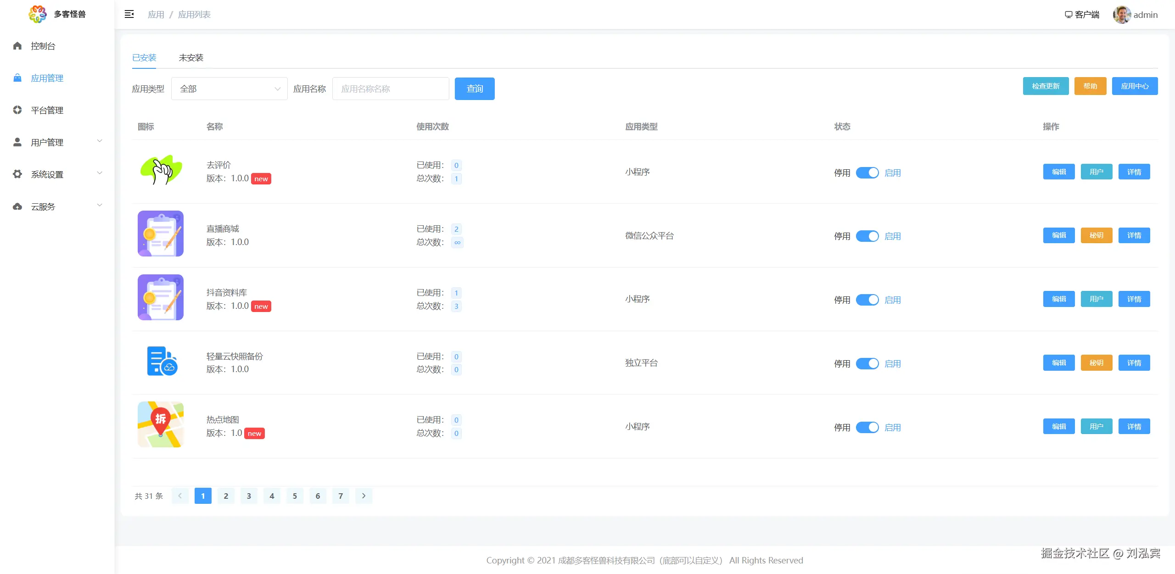Click the cloud icon for 云服务
The width and height of the screenshot is (1175, 574).
pyautogui.click(x=17, y=206)
